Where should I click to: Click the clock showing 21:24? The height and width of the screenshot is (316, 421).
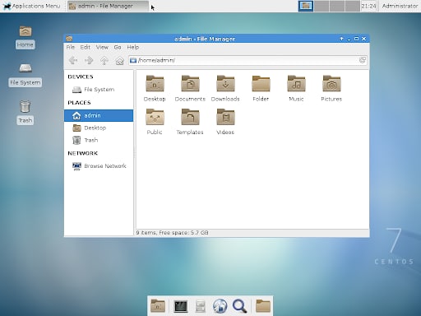(368, 6)
